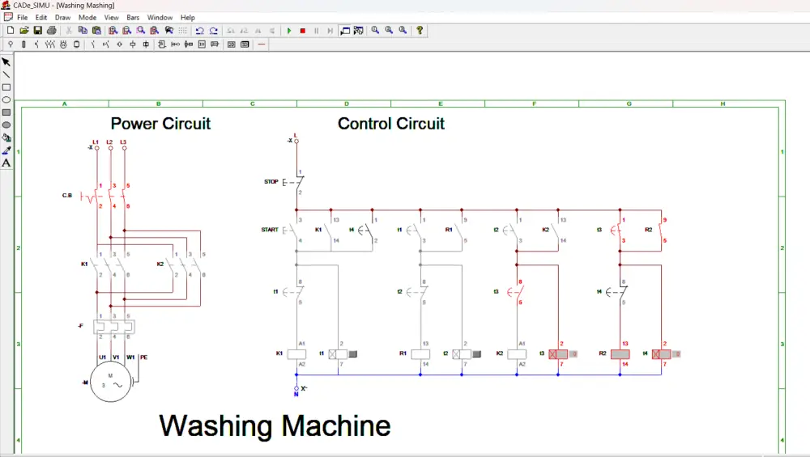Viewport: 810px width, 457px height.
Task: Click the overload relay F symbol
Action: click(114, 327)
